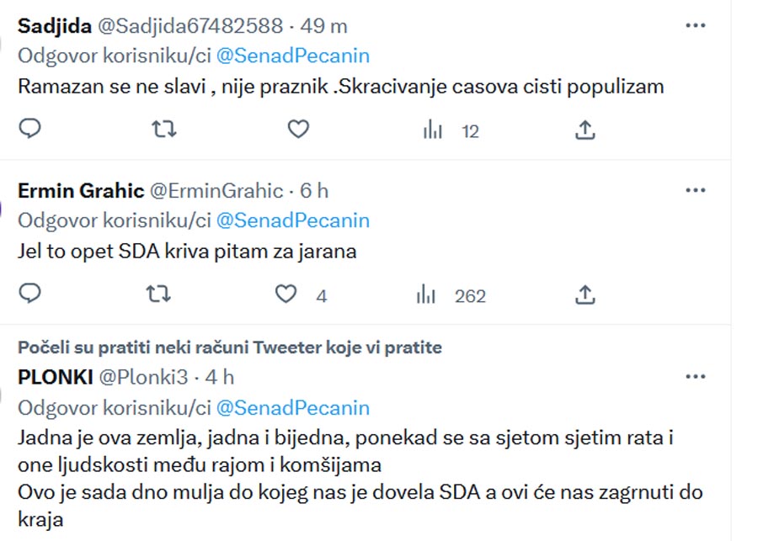Image resolution: width=758 pixels, height=541 pixels.
Task: Share Sadjida's tweet
Action: [x=585, y=130]
